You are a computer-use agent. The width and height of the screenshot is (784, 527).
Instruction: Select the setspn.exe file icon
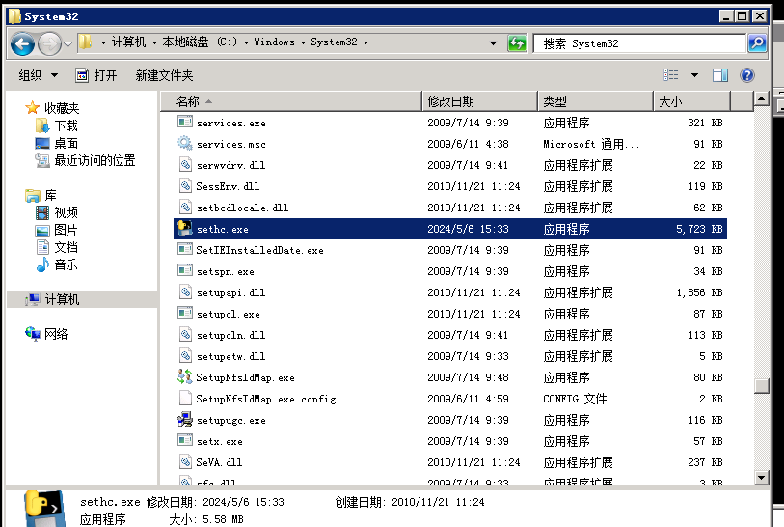pyautogui.click(x=185, y=271)
